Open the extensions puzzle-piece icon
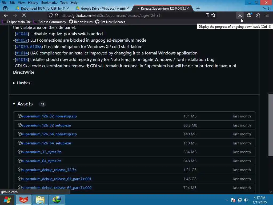This screenshot has height=205, width=273. (258, 15)
